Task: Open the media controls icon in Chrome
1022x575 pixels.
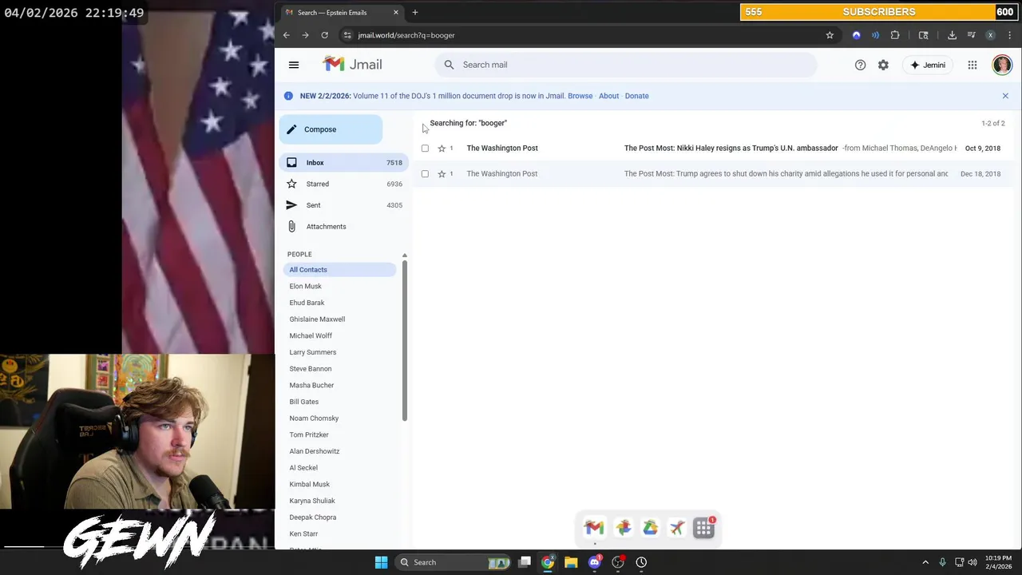Action: [x=971, y=35]
